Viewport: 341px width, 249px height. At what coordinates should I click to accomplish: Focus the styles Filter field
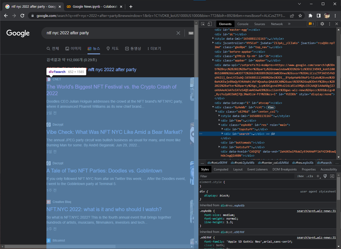[246, 176]
